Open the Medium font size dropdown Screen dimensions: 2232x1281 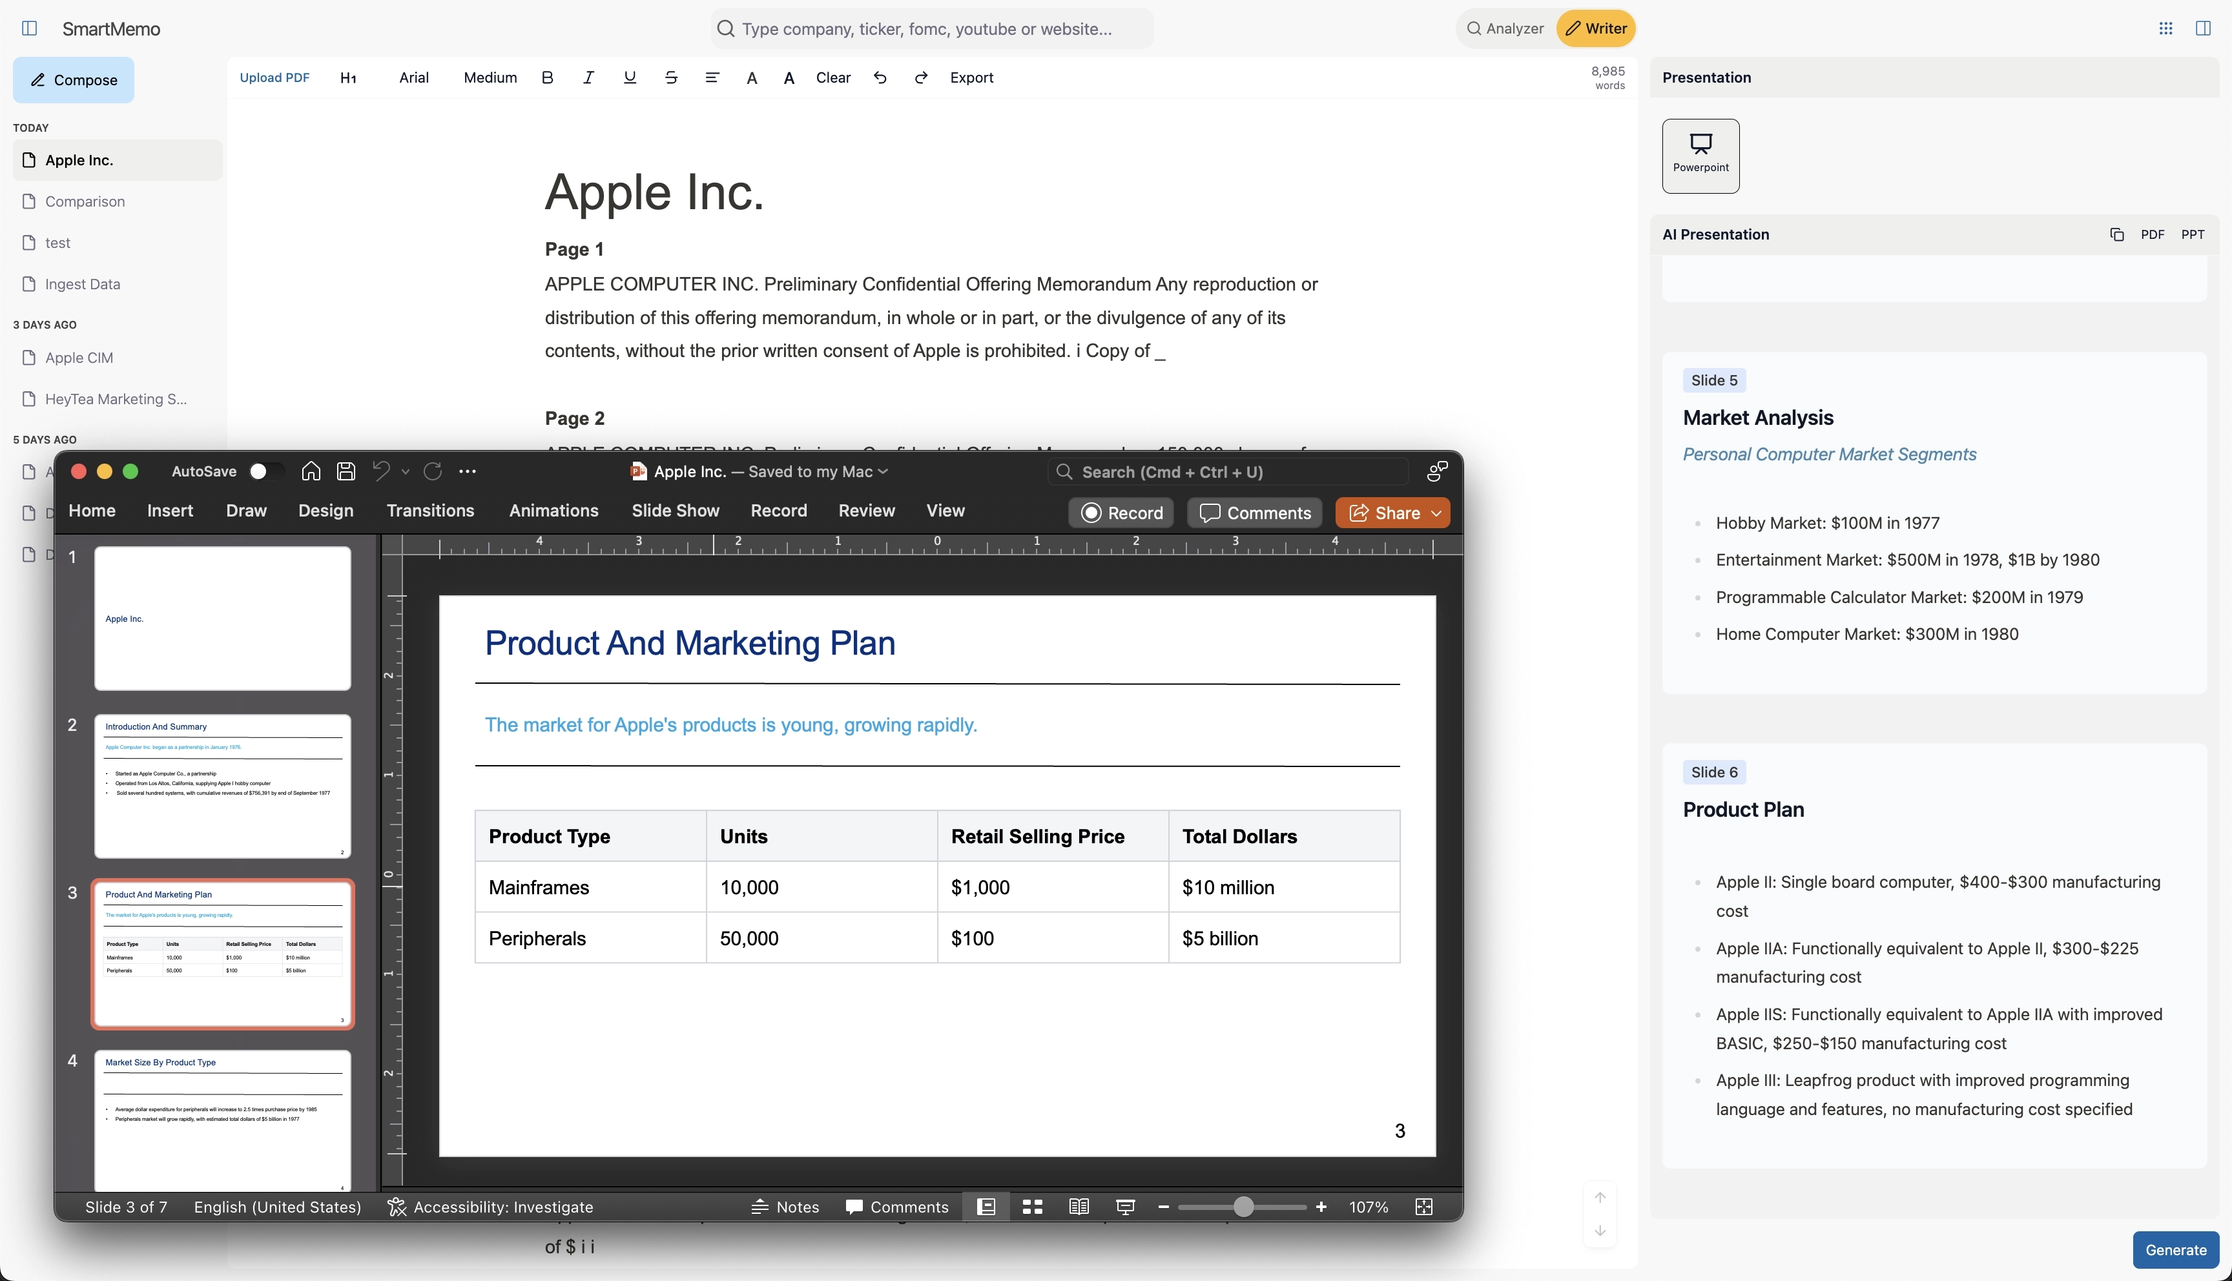click(x=490, y=77)
